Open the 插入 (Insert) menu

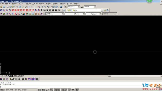click(x=21, y=4)
